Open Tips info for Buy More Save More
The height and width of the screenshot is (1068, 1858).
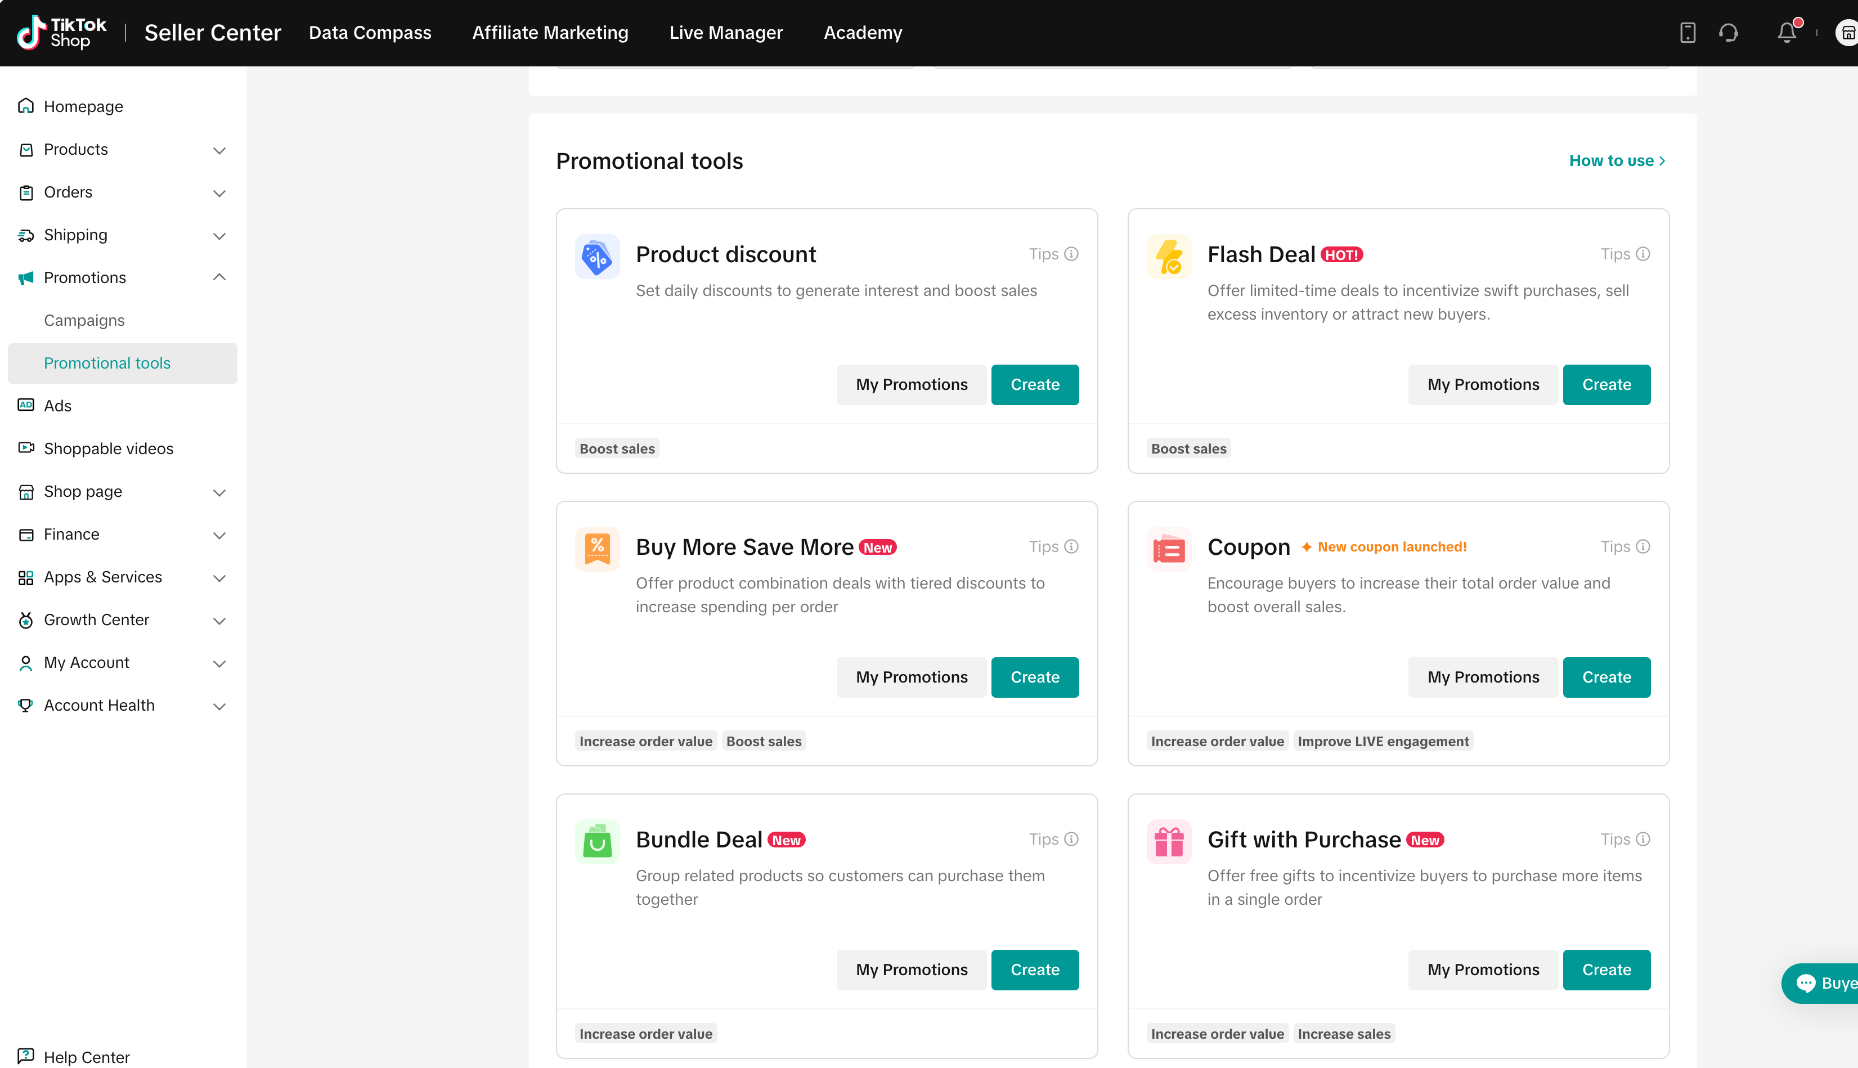[1071, 546]
